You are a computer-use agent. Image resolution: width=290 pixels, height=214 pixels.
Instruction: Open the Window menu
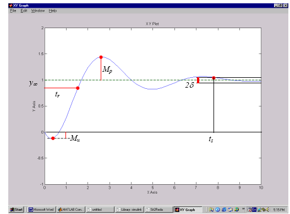pyautogui.click(x=38, y=11)
